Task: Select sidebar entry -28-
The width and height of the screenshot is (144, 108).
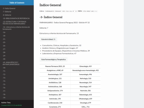Action: 4,52
